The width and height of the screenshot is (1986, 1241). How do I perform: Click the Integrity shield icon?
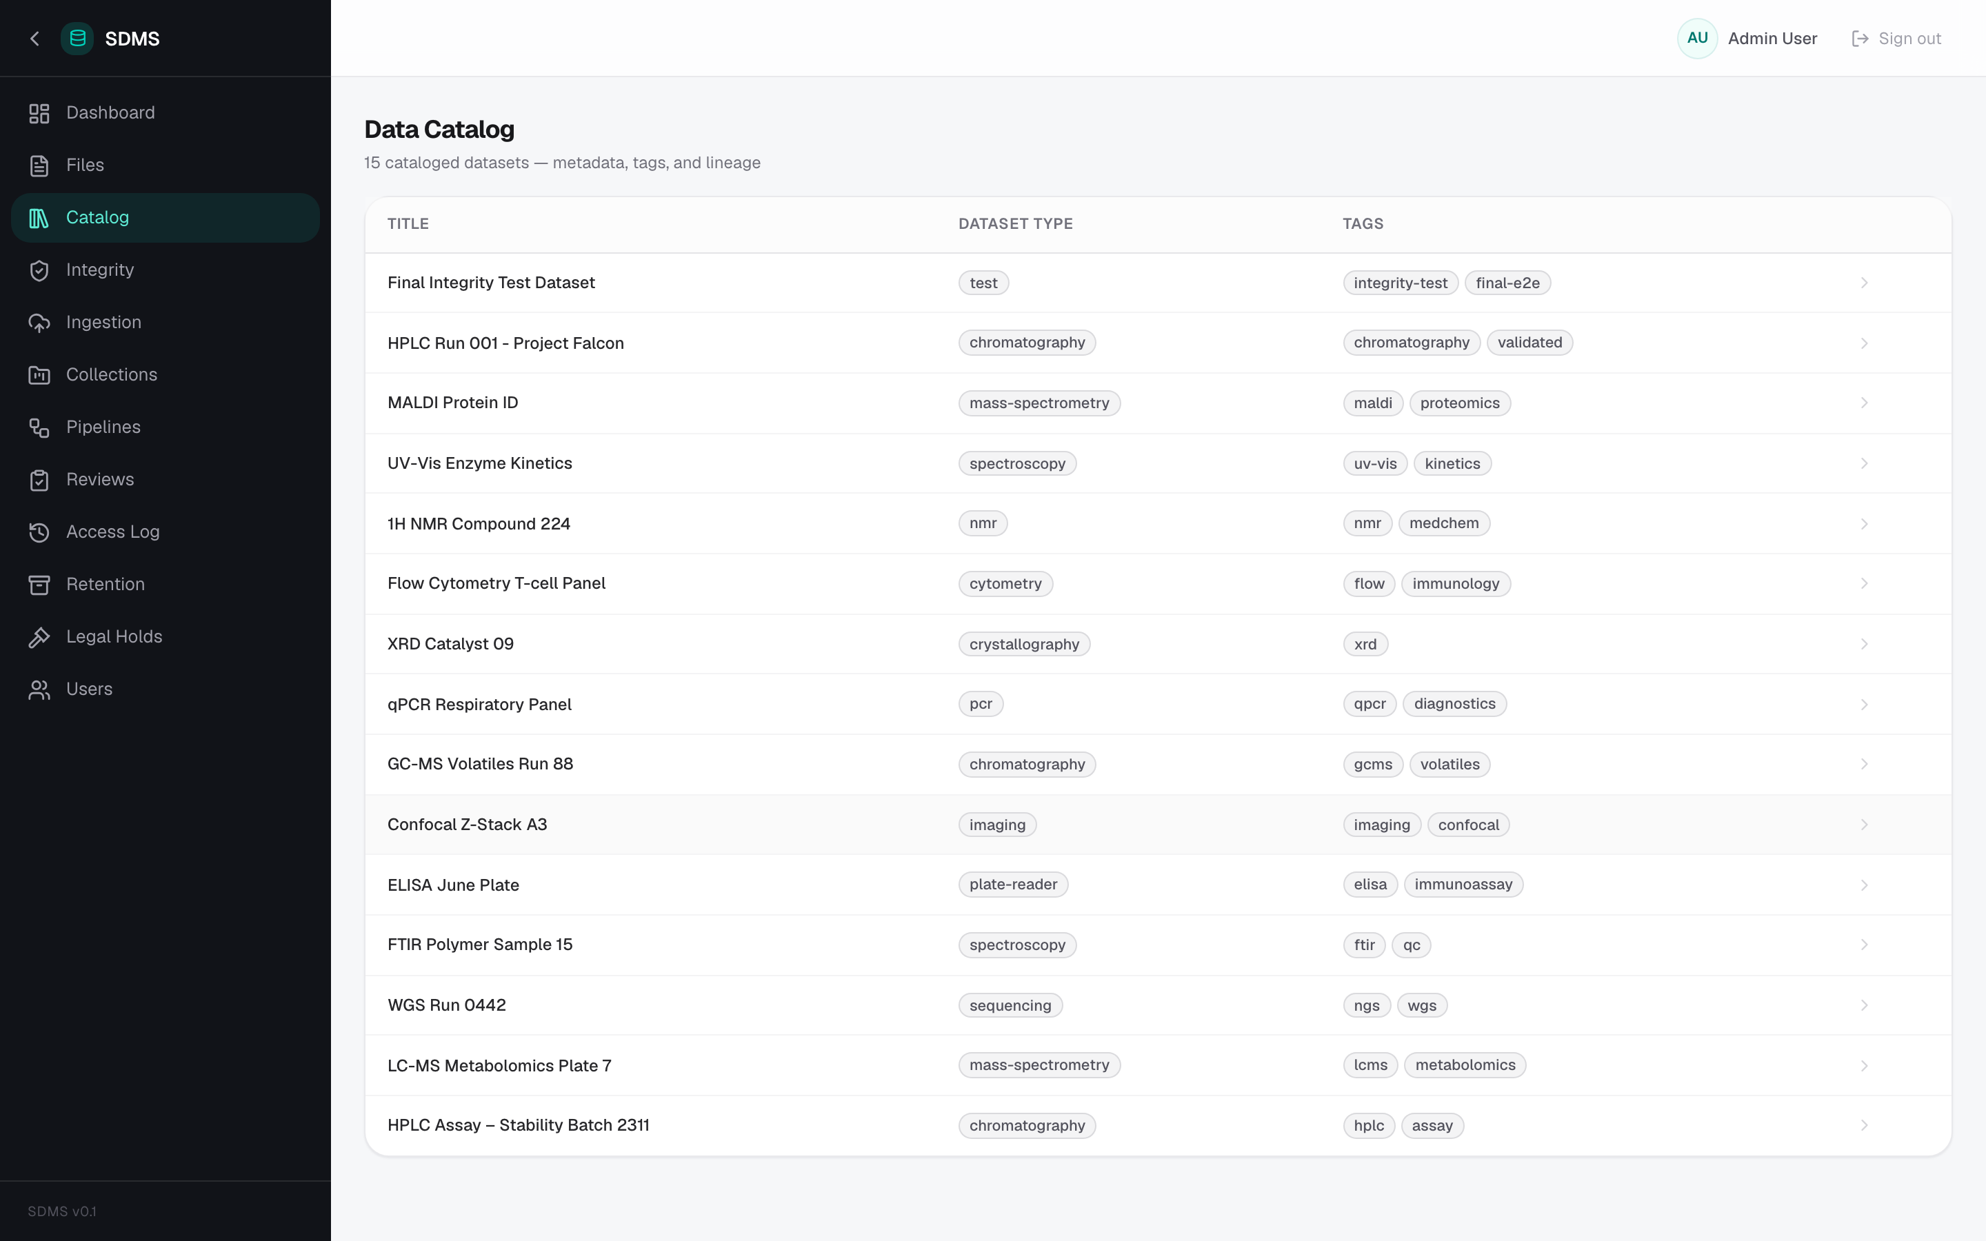coord(39,271)
